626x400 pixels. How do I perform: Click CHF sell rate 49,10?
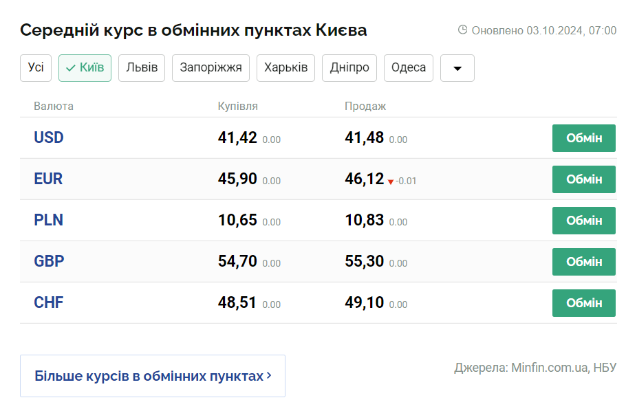pyautogui.click(x=365, y=302)
